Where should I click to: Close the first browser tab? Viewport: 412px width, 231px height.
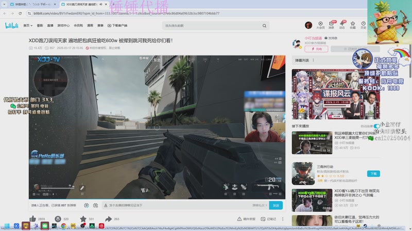[x=55, y=4]
